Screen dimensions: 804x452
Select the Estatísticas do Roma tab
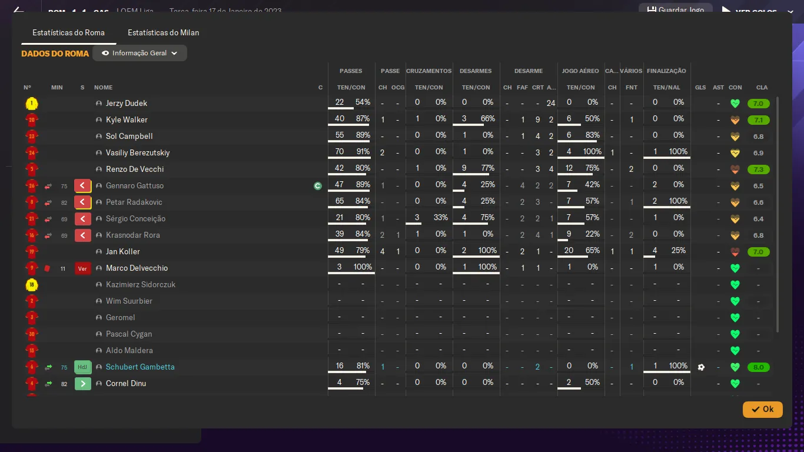pos(68,32)
